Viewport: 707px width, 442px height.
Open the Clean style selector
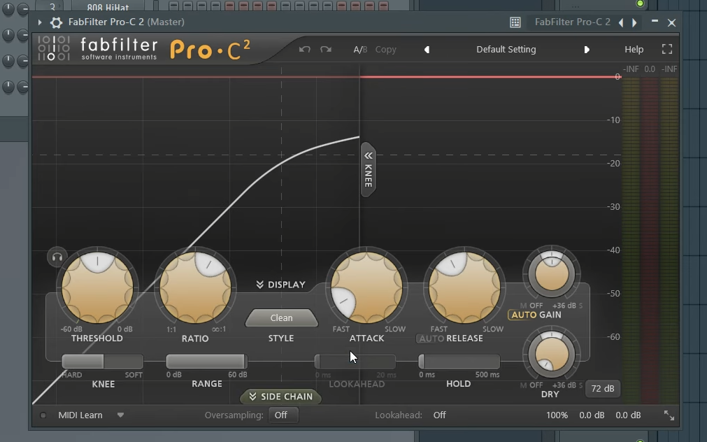coord(281,318)
